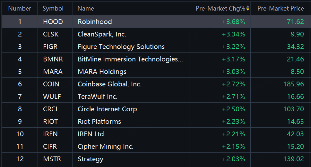Click the MSTR ticker symbol
Viewport: 311px width, 167px height.
coord(52,159)
